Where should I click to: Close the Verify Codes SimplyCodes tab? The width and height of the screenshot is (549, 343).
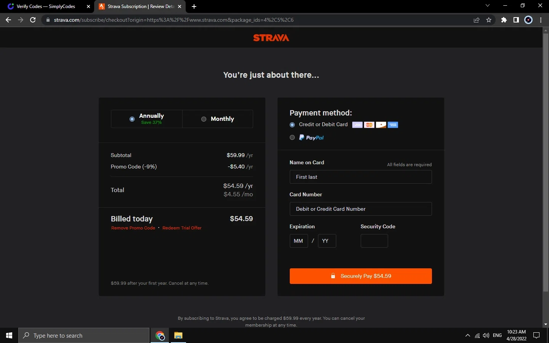click(88, 6)
